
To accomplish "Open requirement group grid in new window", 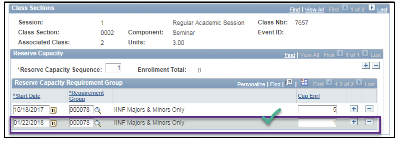I will pyautogui.click(x=289, y=83).
